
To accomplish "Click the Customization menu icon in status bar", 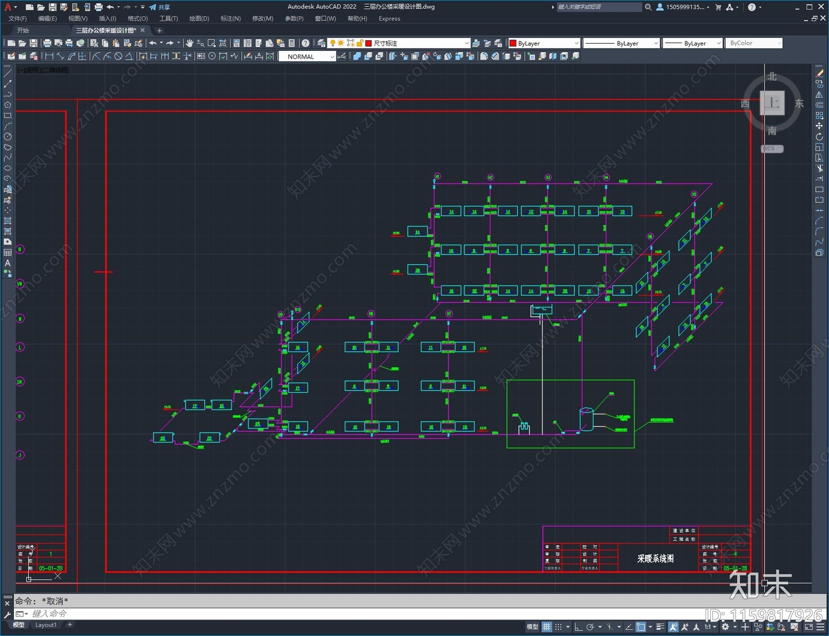I will [x=821, y=627].
